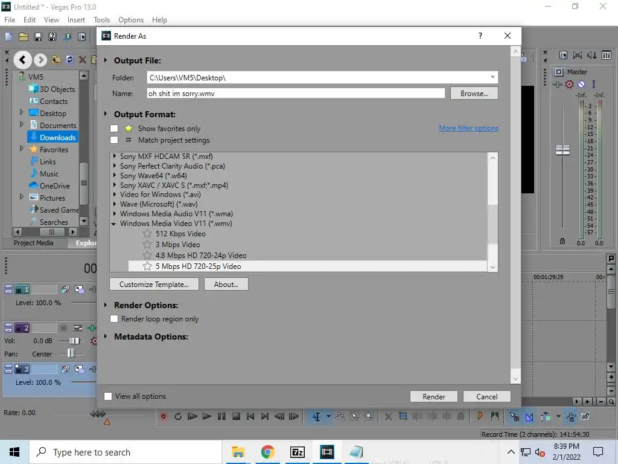
Task: Open File Explorer from the taskbar
Action: point(238,452)
